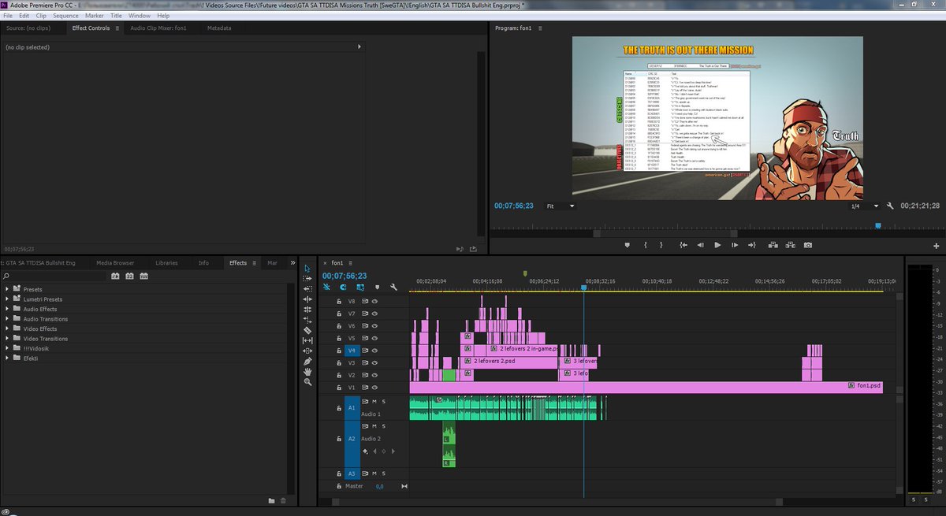Add marker in Program monitor
This screenshot has height=516, width=946.
pyautogui.click(x=628, y=245)
